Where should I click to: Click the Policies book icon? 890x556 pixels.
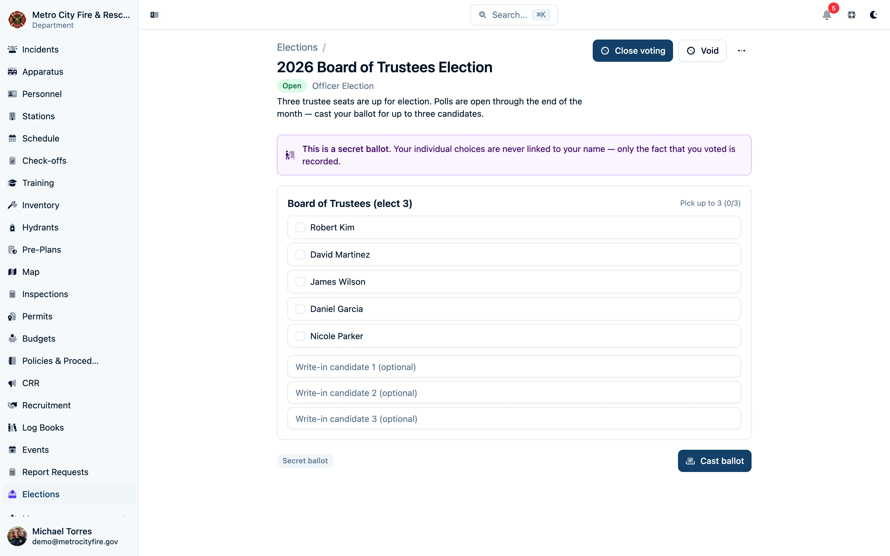pos(12,361)
